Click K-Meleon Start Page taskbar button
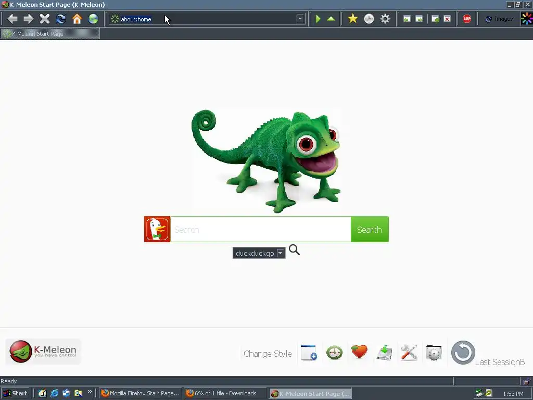 [x=310, y=394]
